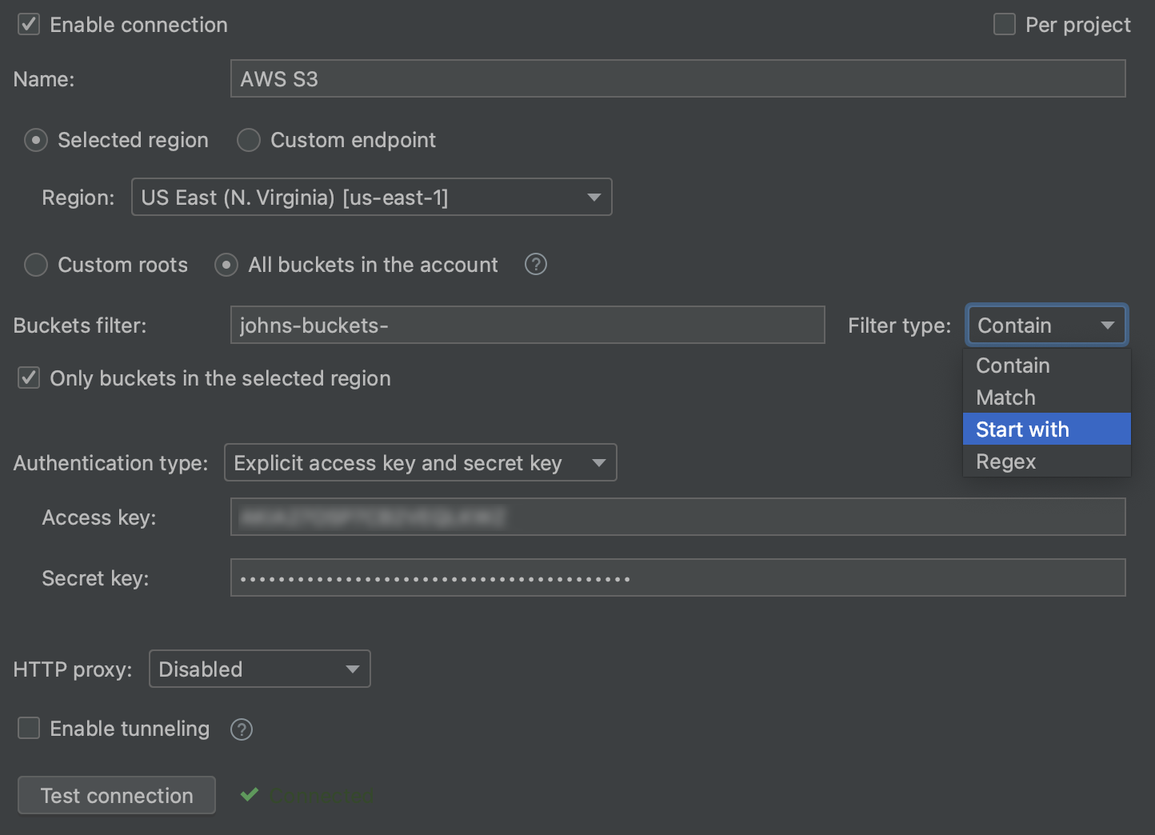
Task: Choose Start with filter type option
Action: [1022, 429]
